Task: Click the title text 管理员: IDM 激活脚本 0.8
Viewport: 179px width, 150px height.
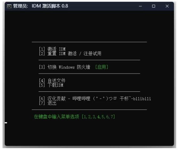Action: [x=41, y=6]
